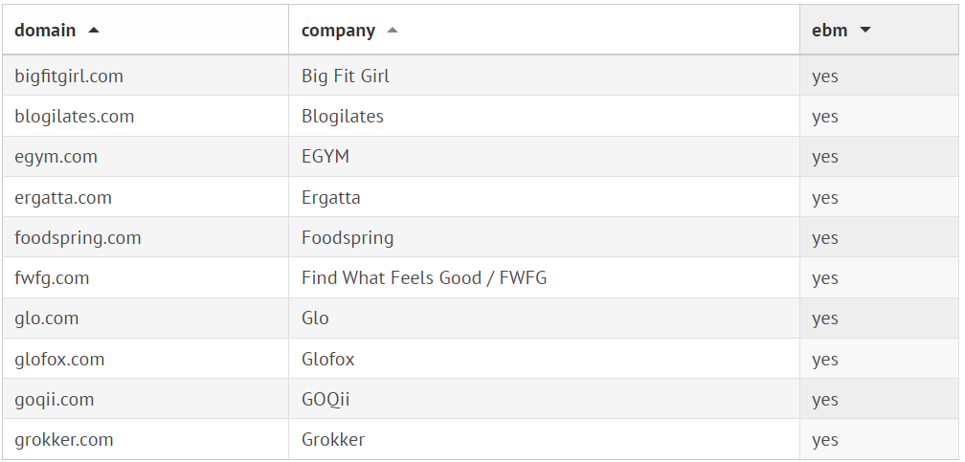Viewport: 965px width, 462px height.
Task: Click the egym.com domain cell
Action: (x=56, y=157)
